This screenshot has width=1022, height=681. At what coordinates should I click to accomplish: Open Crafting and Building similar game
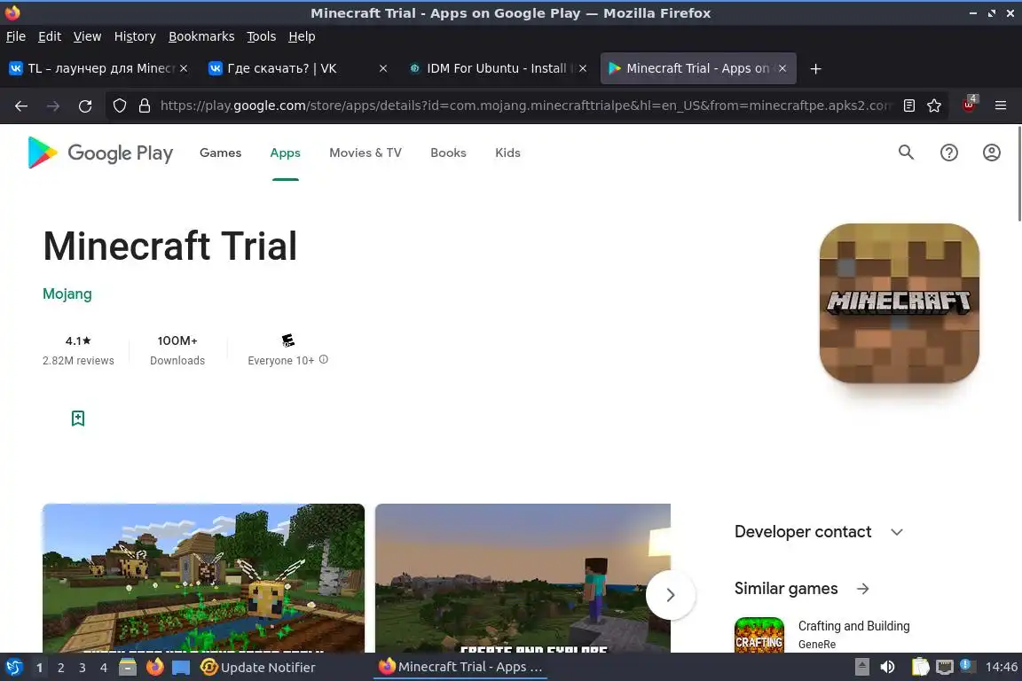(853, 626)
